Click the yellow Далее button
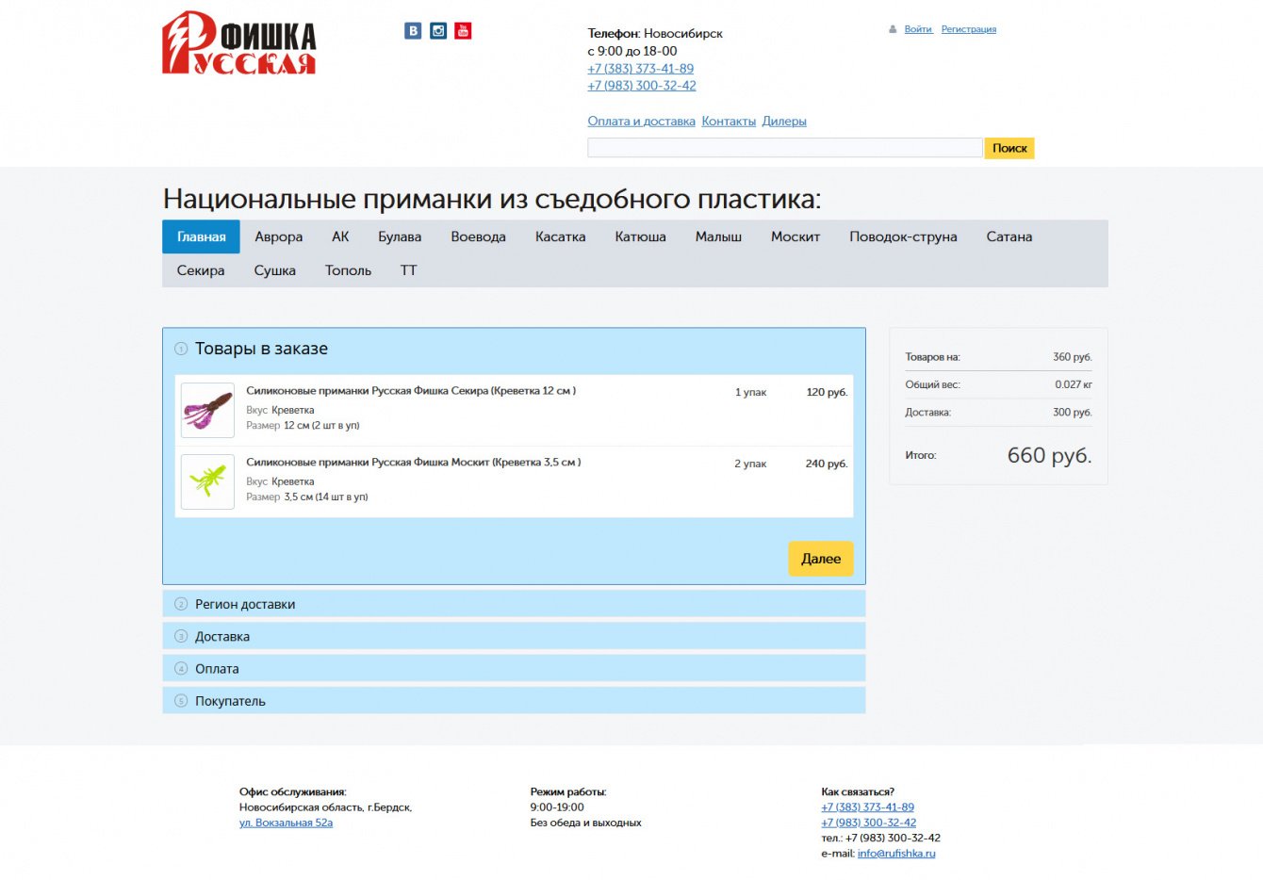The image size is (1263, 880). tap(821, 559)
